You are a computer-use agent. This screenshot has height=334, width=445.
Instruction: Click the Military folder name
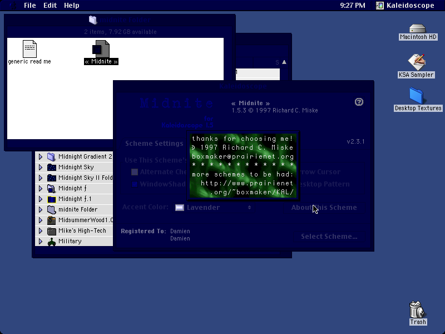(70, 242)
